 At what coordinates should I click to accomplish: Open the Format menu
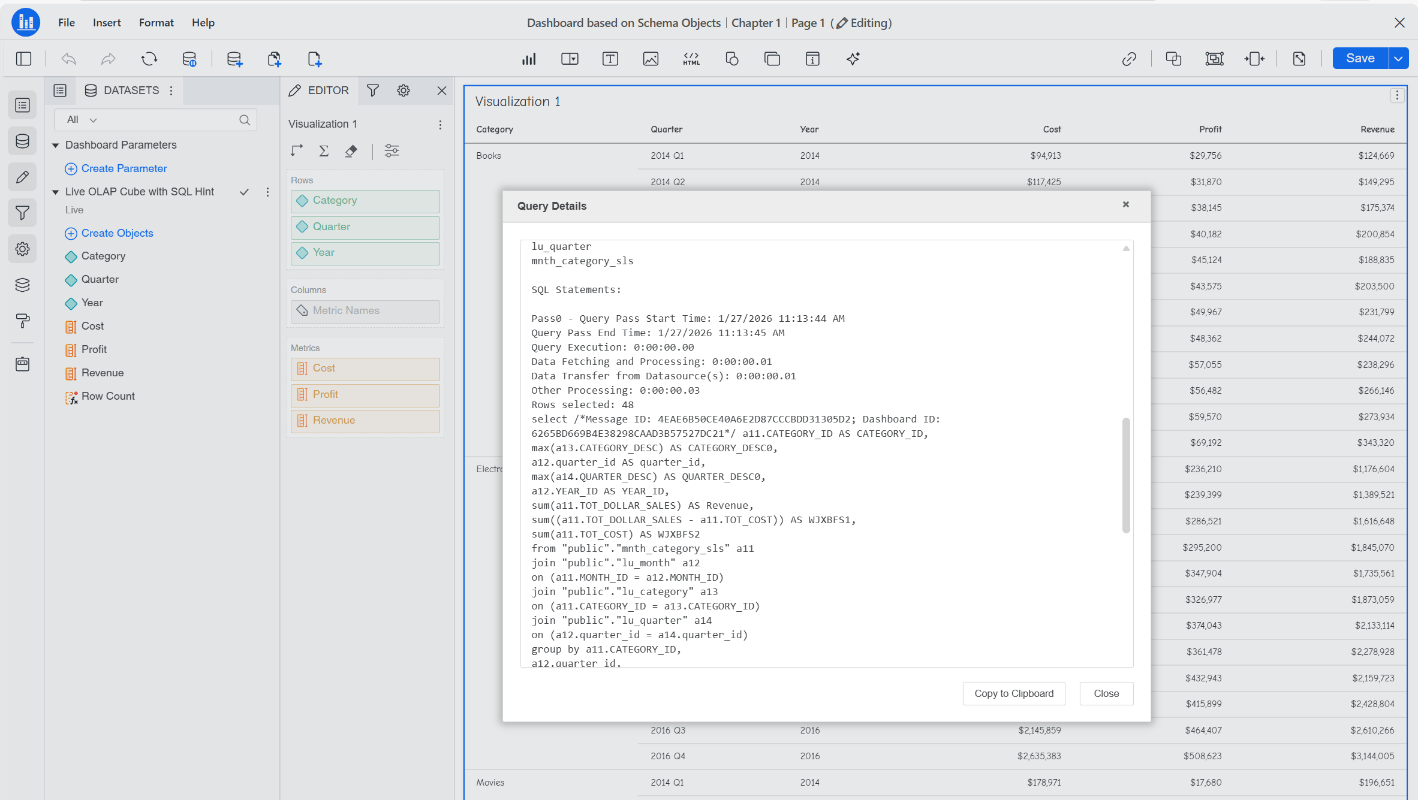click(x=156, y=23)
